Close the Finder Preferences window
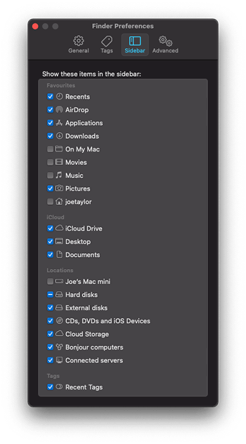The width and height of the screenshot is (246, 444). (35, 27)
